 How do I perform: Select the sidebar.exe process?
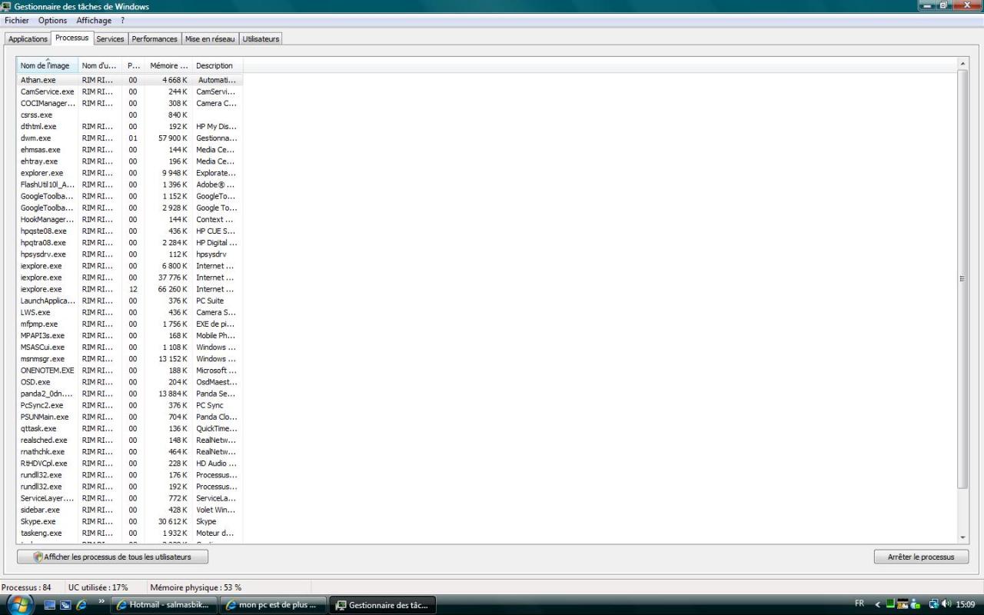point(129,510)
